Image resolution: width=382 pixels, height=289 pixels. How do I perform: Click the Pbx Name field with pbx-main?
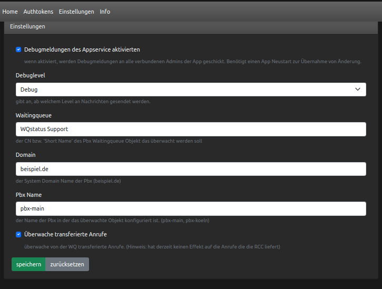click(x=191, y=208)
